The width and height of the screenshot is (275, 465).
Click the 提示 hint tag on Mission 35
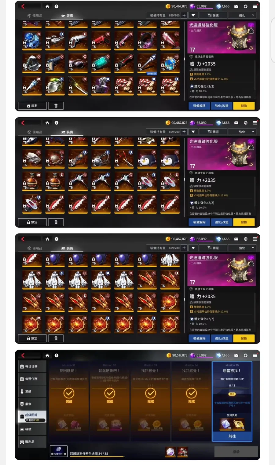232,394
